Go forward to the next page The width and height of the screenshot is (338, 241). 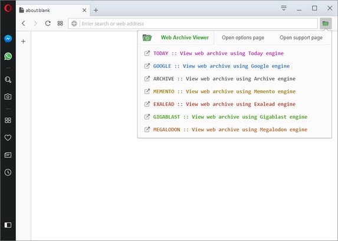tap(35, 23)
